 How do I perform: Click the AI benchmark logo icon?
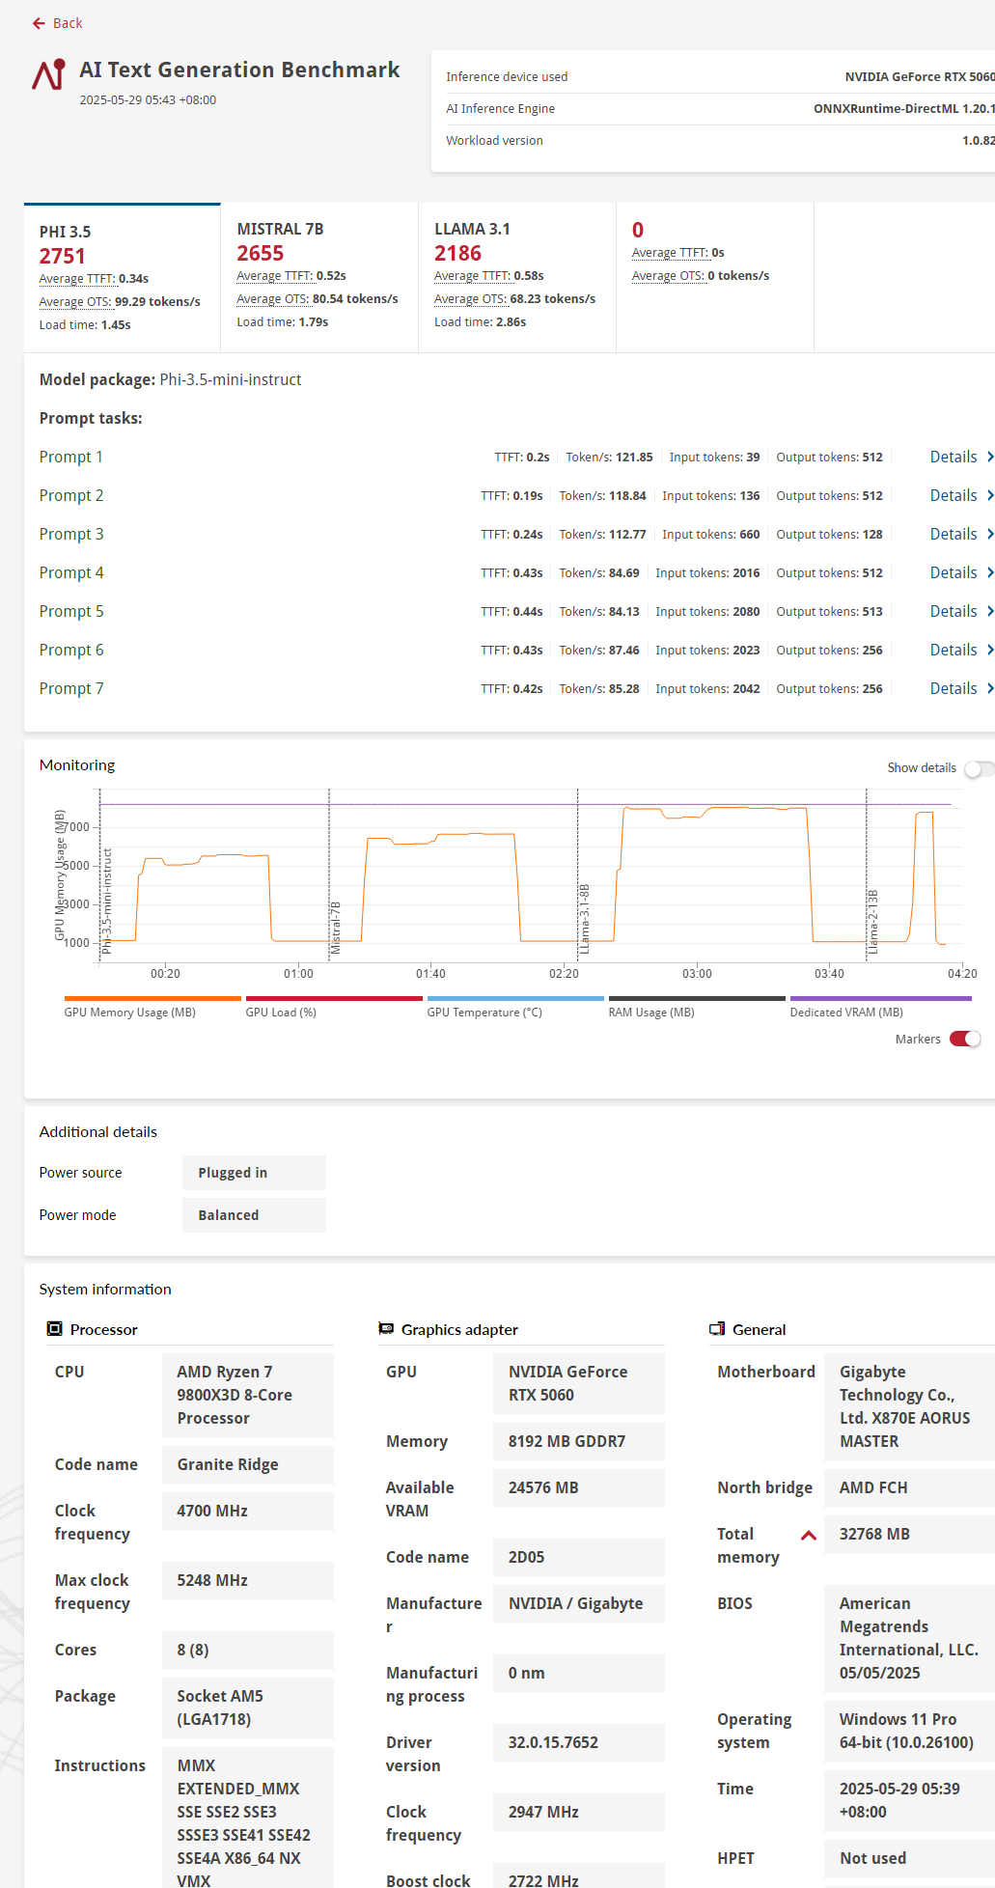coord(49,74)
